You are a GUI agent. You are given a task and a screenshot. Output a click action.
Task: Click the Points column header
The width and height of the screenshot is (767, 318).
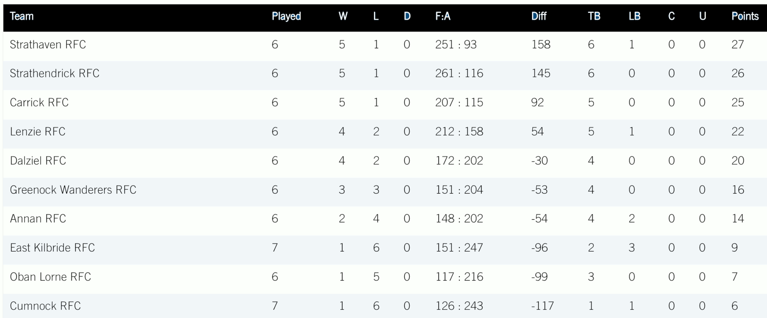[x=745, y=16]
